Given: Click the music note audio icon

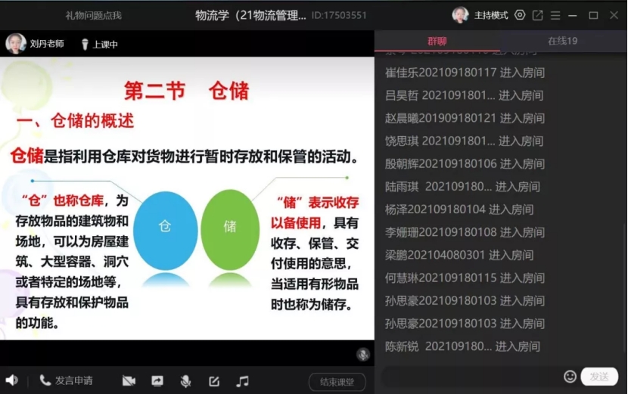Looking at the screenshot, I should [x=242, y=381].
